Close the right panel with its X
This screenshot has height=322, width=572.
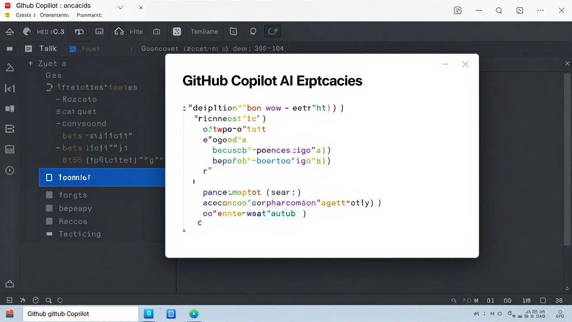tap(568, 64)
